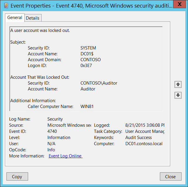
Task: Select the General tab
Action: pyautogui.click(x=15, y=18)
